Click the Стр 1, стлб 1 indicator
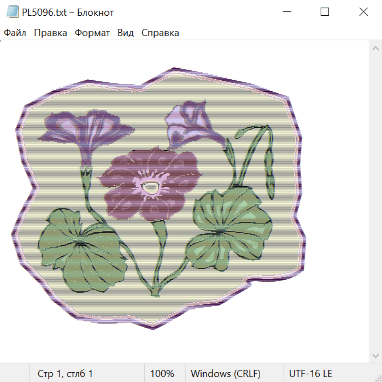Viewport: 382px width, 382px height. click(65, 374)
